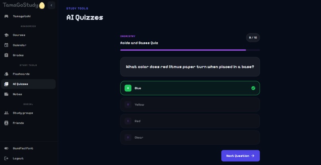Click the Logout arrow icon
The height and width of the screenshot is (165, 321).
pyautogui.click(x=6, y=159)
